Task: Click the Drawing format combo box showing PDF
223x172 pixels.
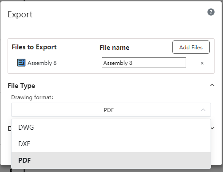Action: point(111,110)
